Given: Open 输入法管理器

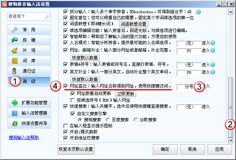Looking at the screenshot, I should (29, 113).
